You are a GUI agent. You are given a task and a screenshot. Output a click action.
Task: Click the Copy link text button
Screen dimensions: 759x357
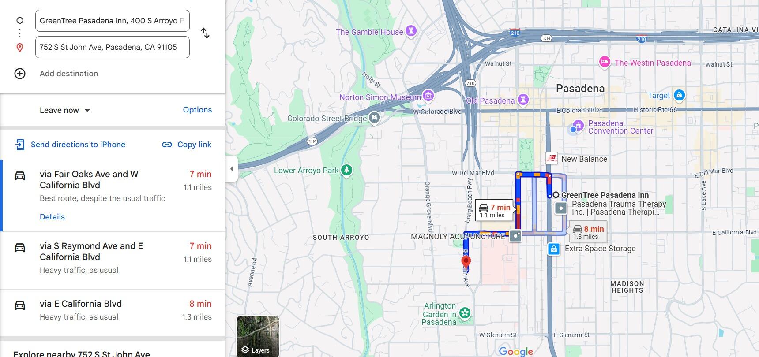[x=194, y=145]
